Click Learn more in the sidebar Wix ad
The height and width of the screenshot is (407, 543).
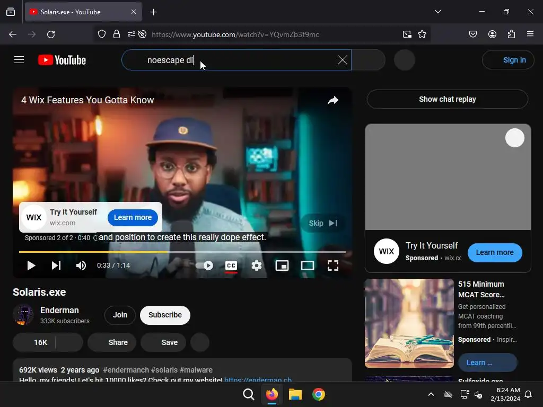pos(495,252)
